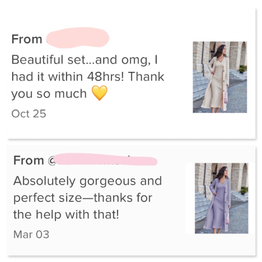Click the Oct 25 review date
The image size is (262, 262).
point(29,114)
